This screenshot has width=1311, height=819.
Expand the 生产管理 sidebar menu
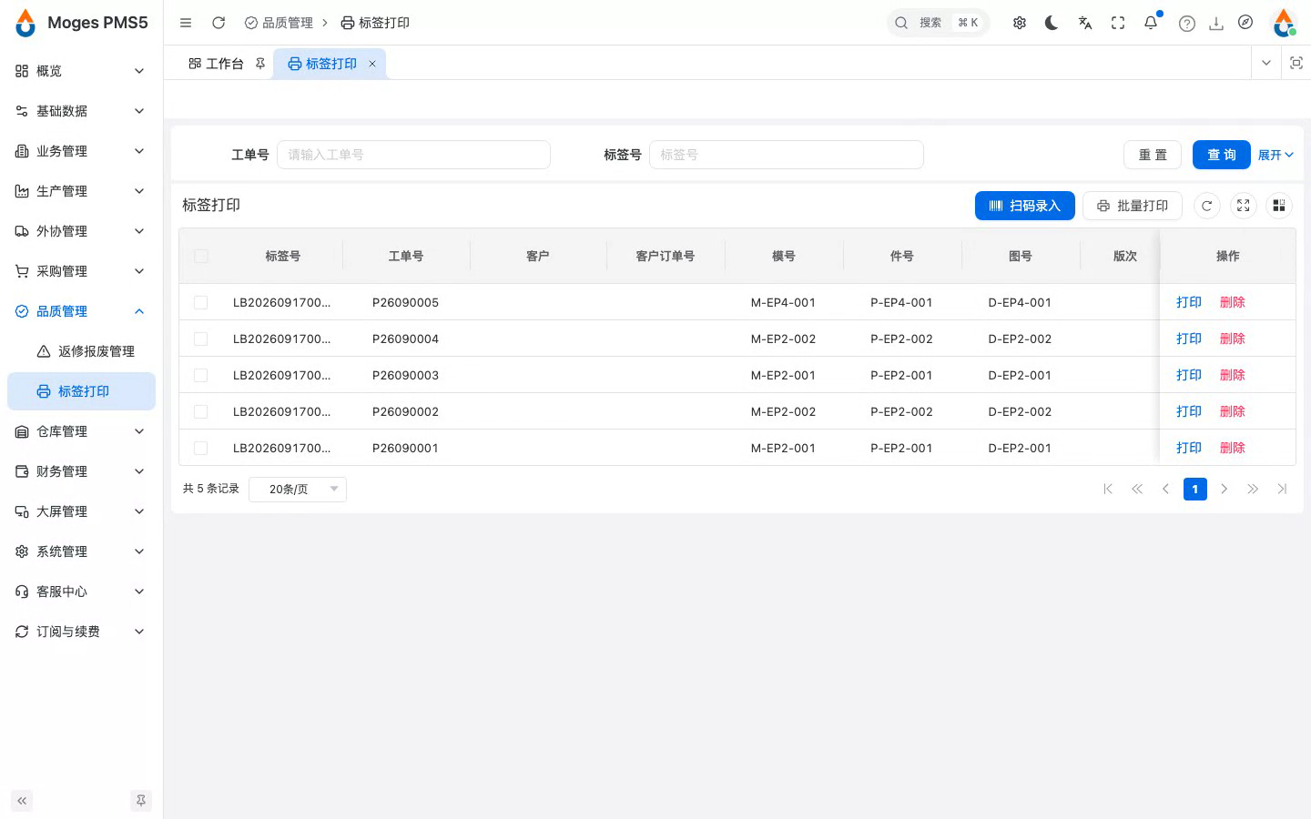tap(81, 191)
